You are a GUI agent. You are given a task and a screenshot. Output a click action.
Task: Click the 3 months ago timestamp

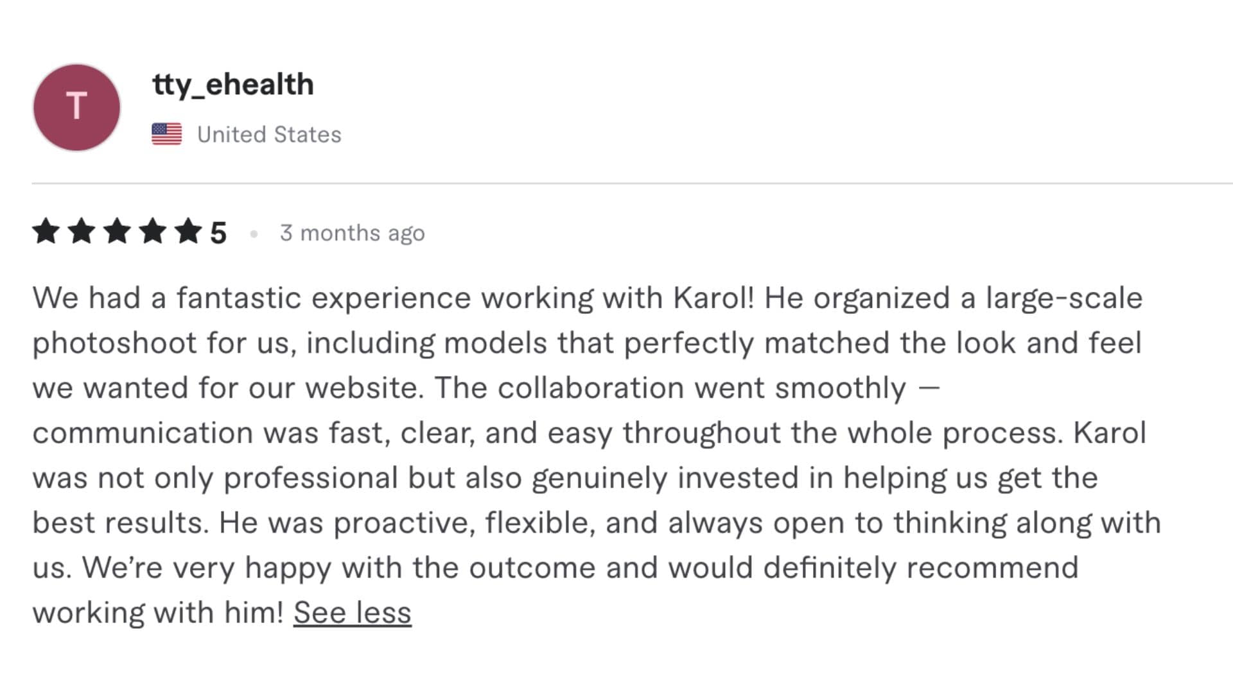tap(353, 234)
